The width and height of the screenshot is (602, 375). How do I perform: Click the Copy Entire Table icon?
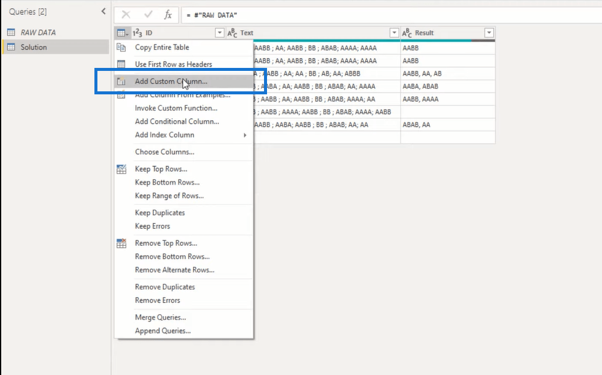[121, 47]
